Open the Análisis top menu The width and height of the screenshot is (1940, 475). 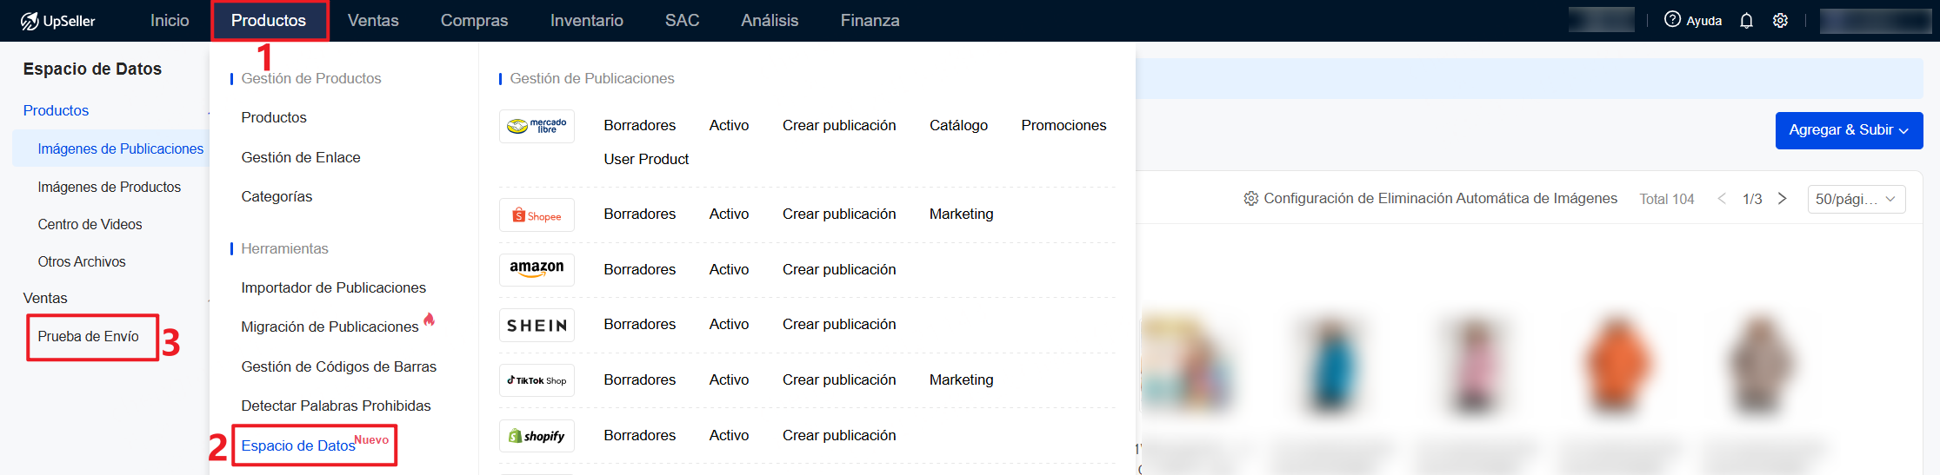pyautogui.click(x=770, y=21)
